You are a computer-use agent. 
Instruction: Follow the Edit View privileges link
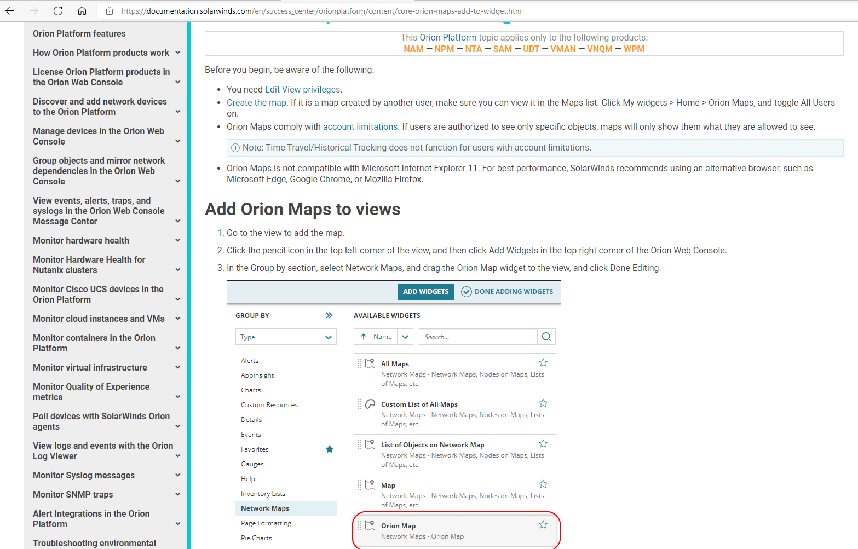(302, 89)
